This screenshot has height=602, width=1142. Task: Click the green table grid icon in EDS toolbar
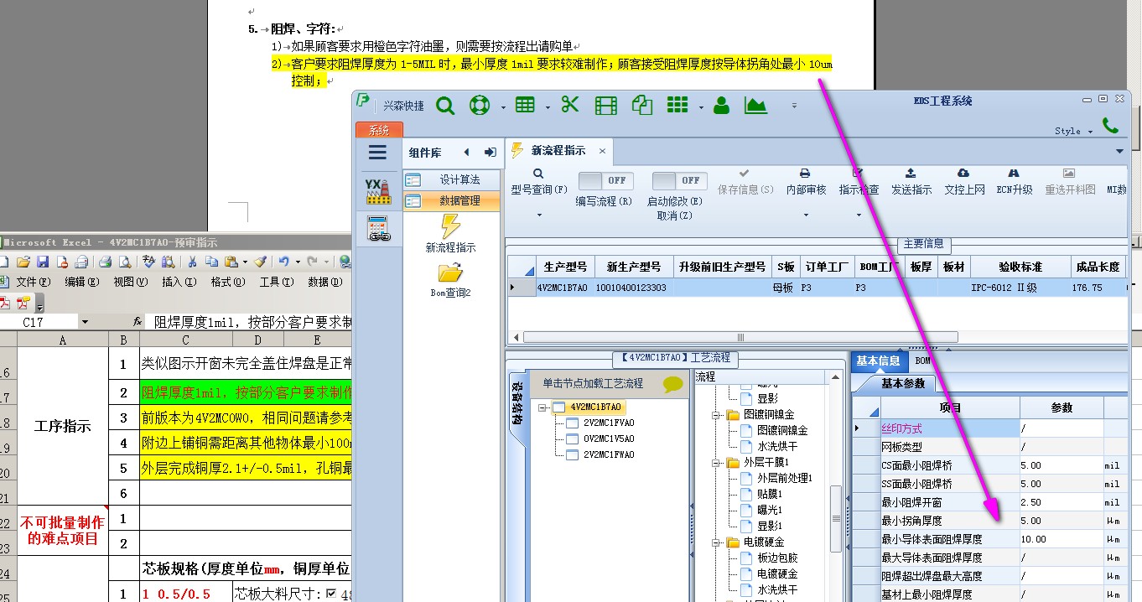(525, 106)
